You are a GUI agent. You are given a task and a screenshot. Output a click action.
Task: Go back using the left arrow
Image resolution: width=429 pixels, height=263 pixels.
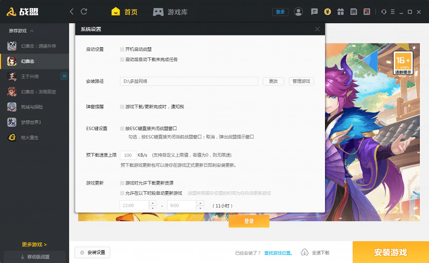click(x=72, y=11)
